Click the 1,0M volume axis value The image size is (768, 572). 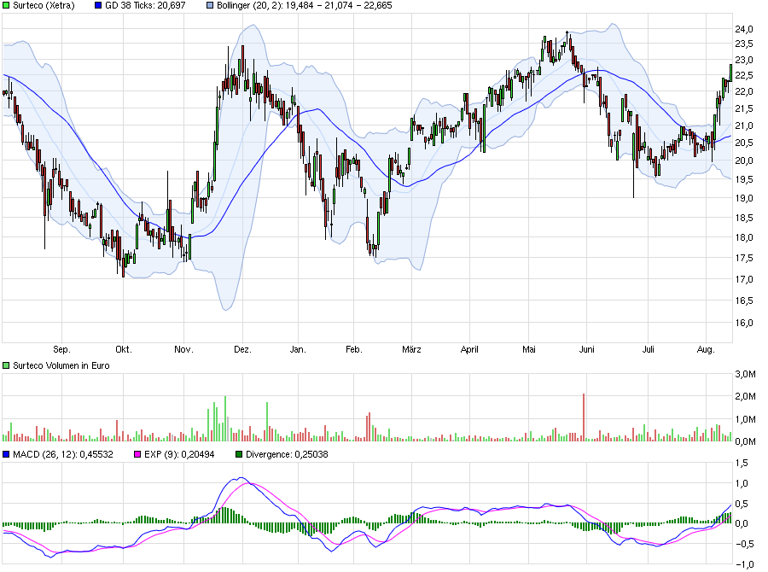(x=746, y=419)
